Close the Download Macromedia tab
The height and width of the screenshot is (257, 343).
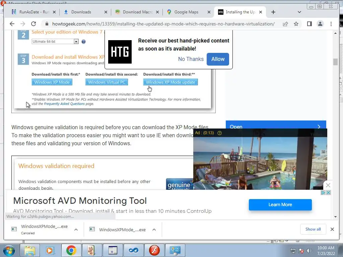pyautogui.click(x=157, y=12)
